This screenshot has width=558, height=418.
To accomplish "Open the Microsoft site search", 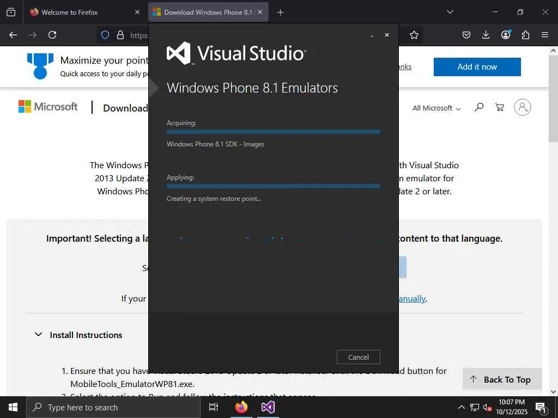I will [x=479, y=107].
